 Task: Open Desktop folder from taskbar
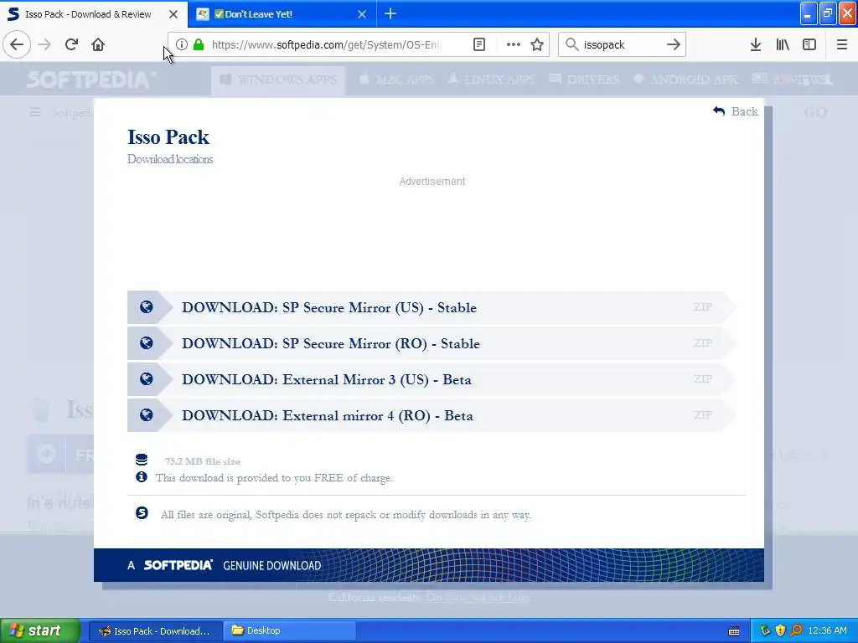click(x=290, y=631)
